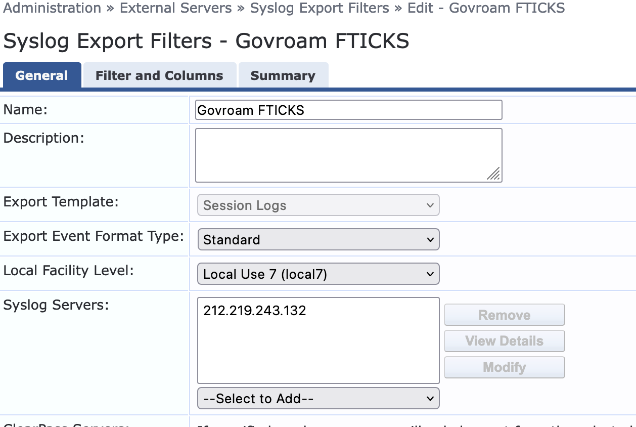
Task: Focus the Description text area
Action: click(x=348, y=155)
